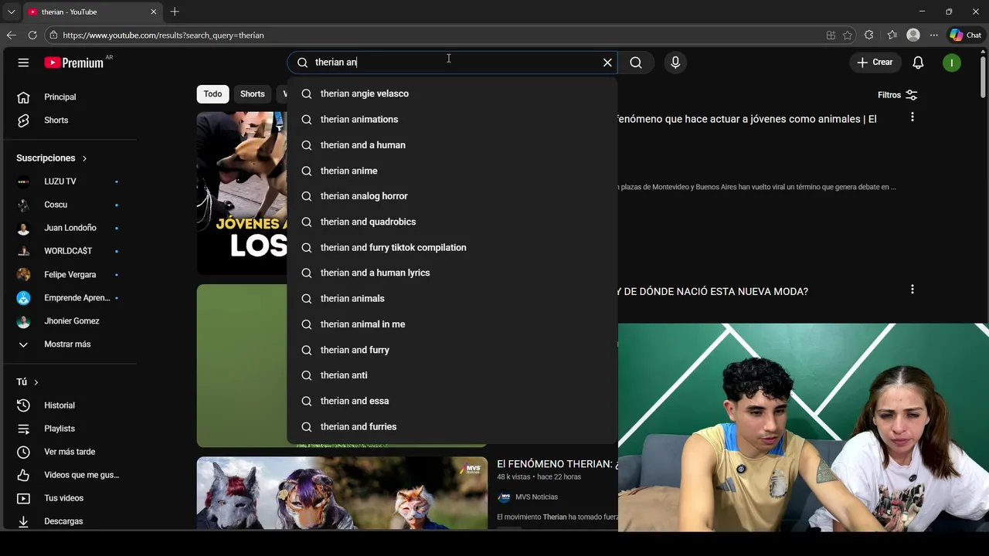Open options menu for NUEVA MODA video
Viewport: 989px width, 556px height.
point(913,289)
